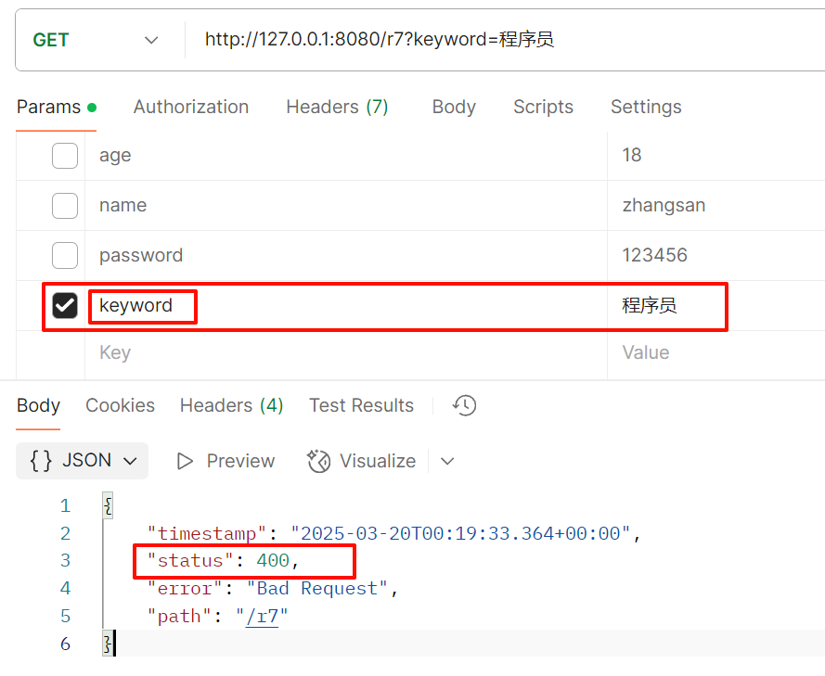This screenshot has width=825, height=676.
Task: Expand the chevron next to Visualize
Action: [x=447, y=462]
